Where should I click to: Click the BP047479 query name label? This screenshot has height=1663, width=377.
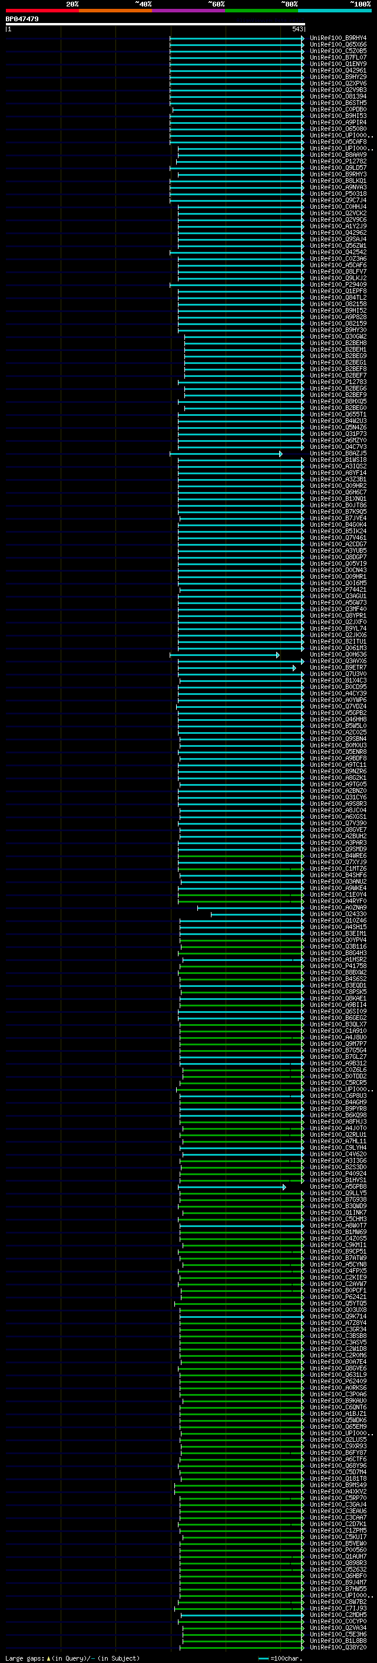tap(22, 19)
